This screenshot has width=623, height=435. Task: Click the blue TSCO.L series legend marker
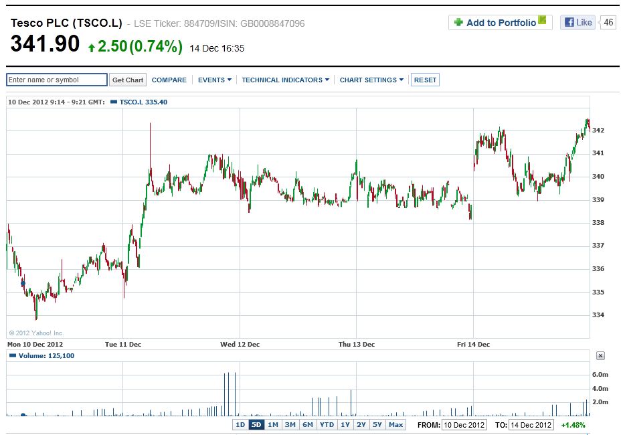point(114,102)
